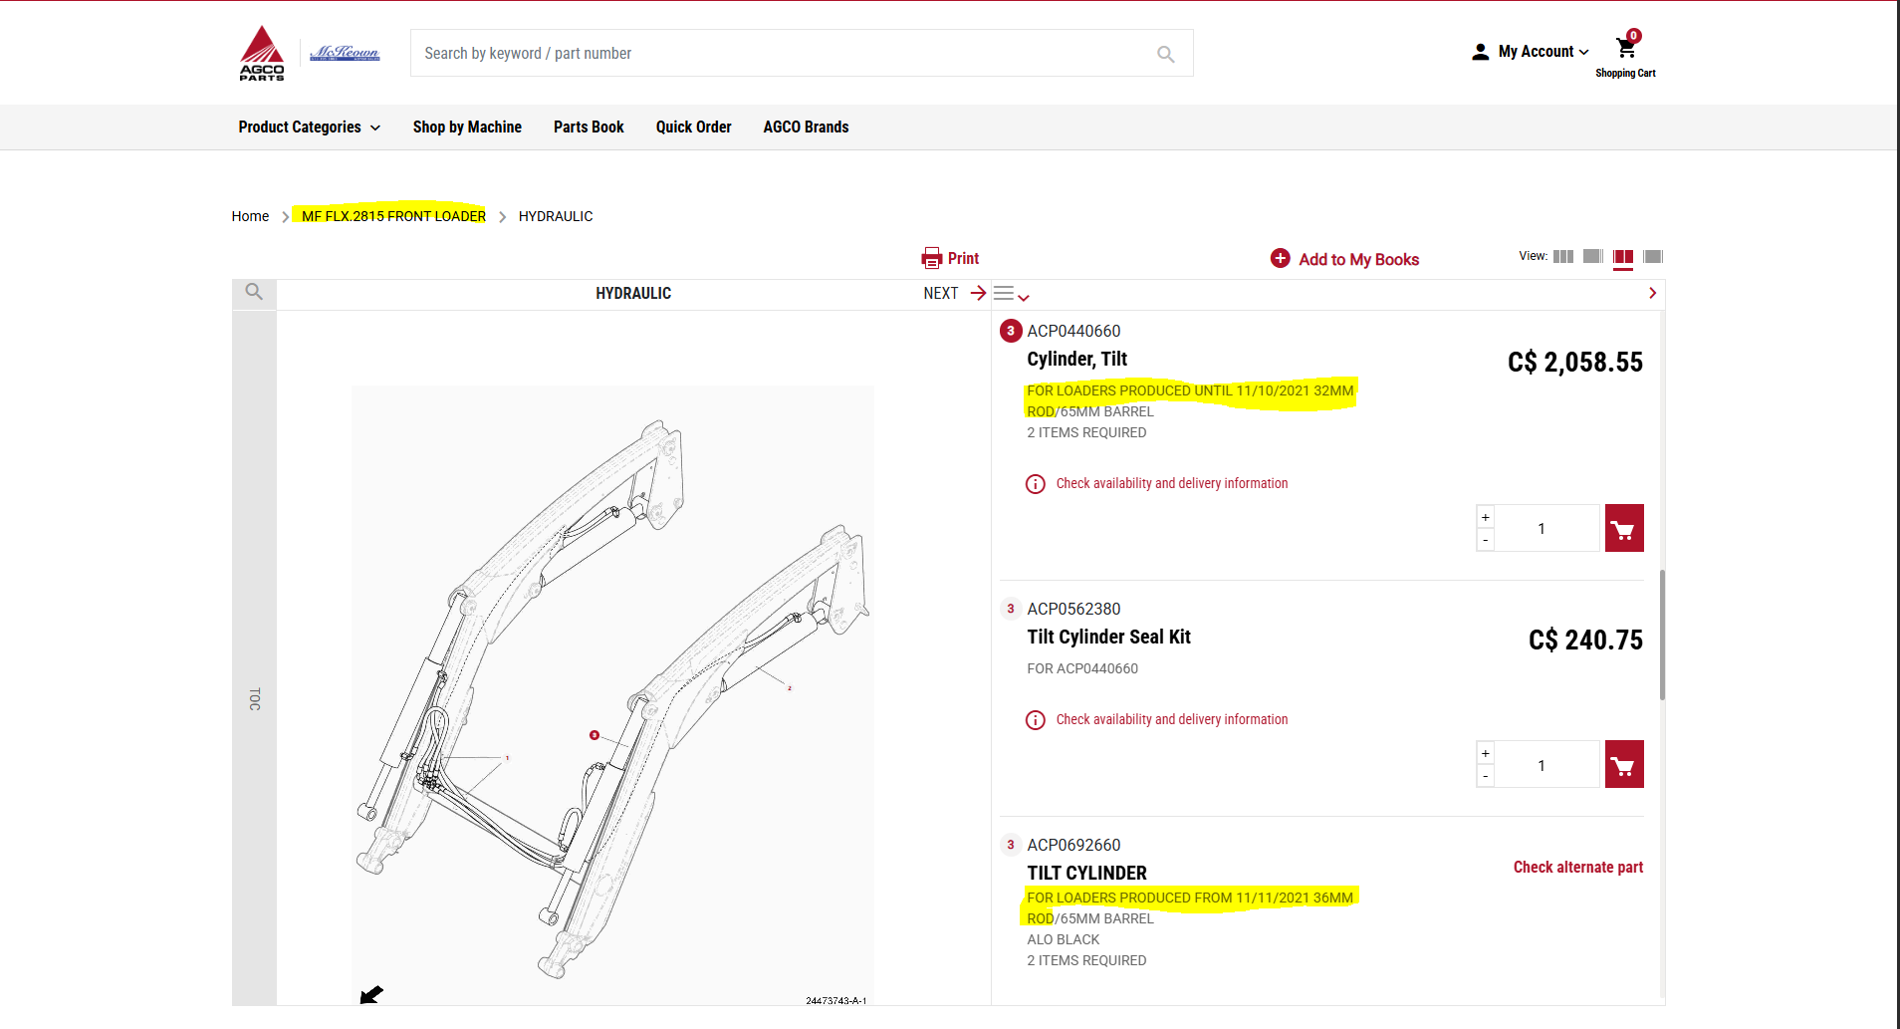This screenshot has height=1029, width=1900.
Task: Add ACP0440660 Cylinder Tilt to cart
Action: pyautogui.click(x=1623, y=529)
